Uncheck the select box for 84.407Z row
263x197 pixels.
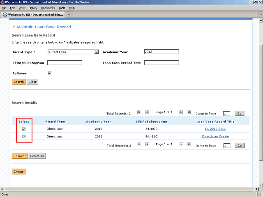point(24,129)
